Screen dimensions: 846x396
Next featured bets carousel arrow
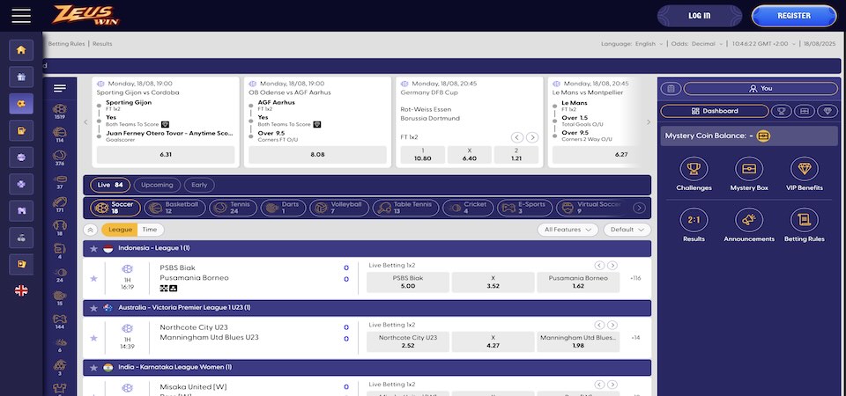coord(649,122)
